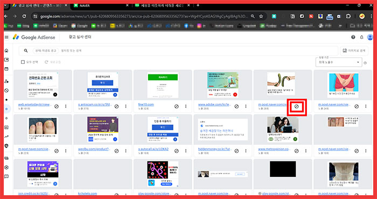This screenshot has height=199, width=377.
Task: Go to Home in AdSense sidebar
Action: tap(6, 50)
